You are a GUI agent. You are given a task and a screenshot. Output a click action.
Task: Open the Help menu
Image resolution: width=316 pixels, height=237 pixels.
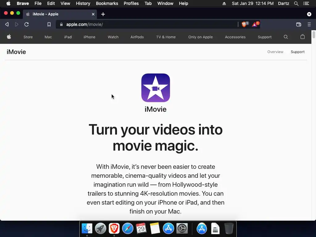[x=183, y=3]
